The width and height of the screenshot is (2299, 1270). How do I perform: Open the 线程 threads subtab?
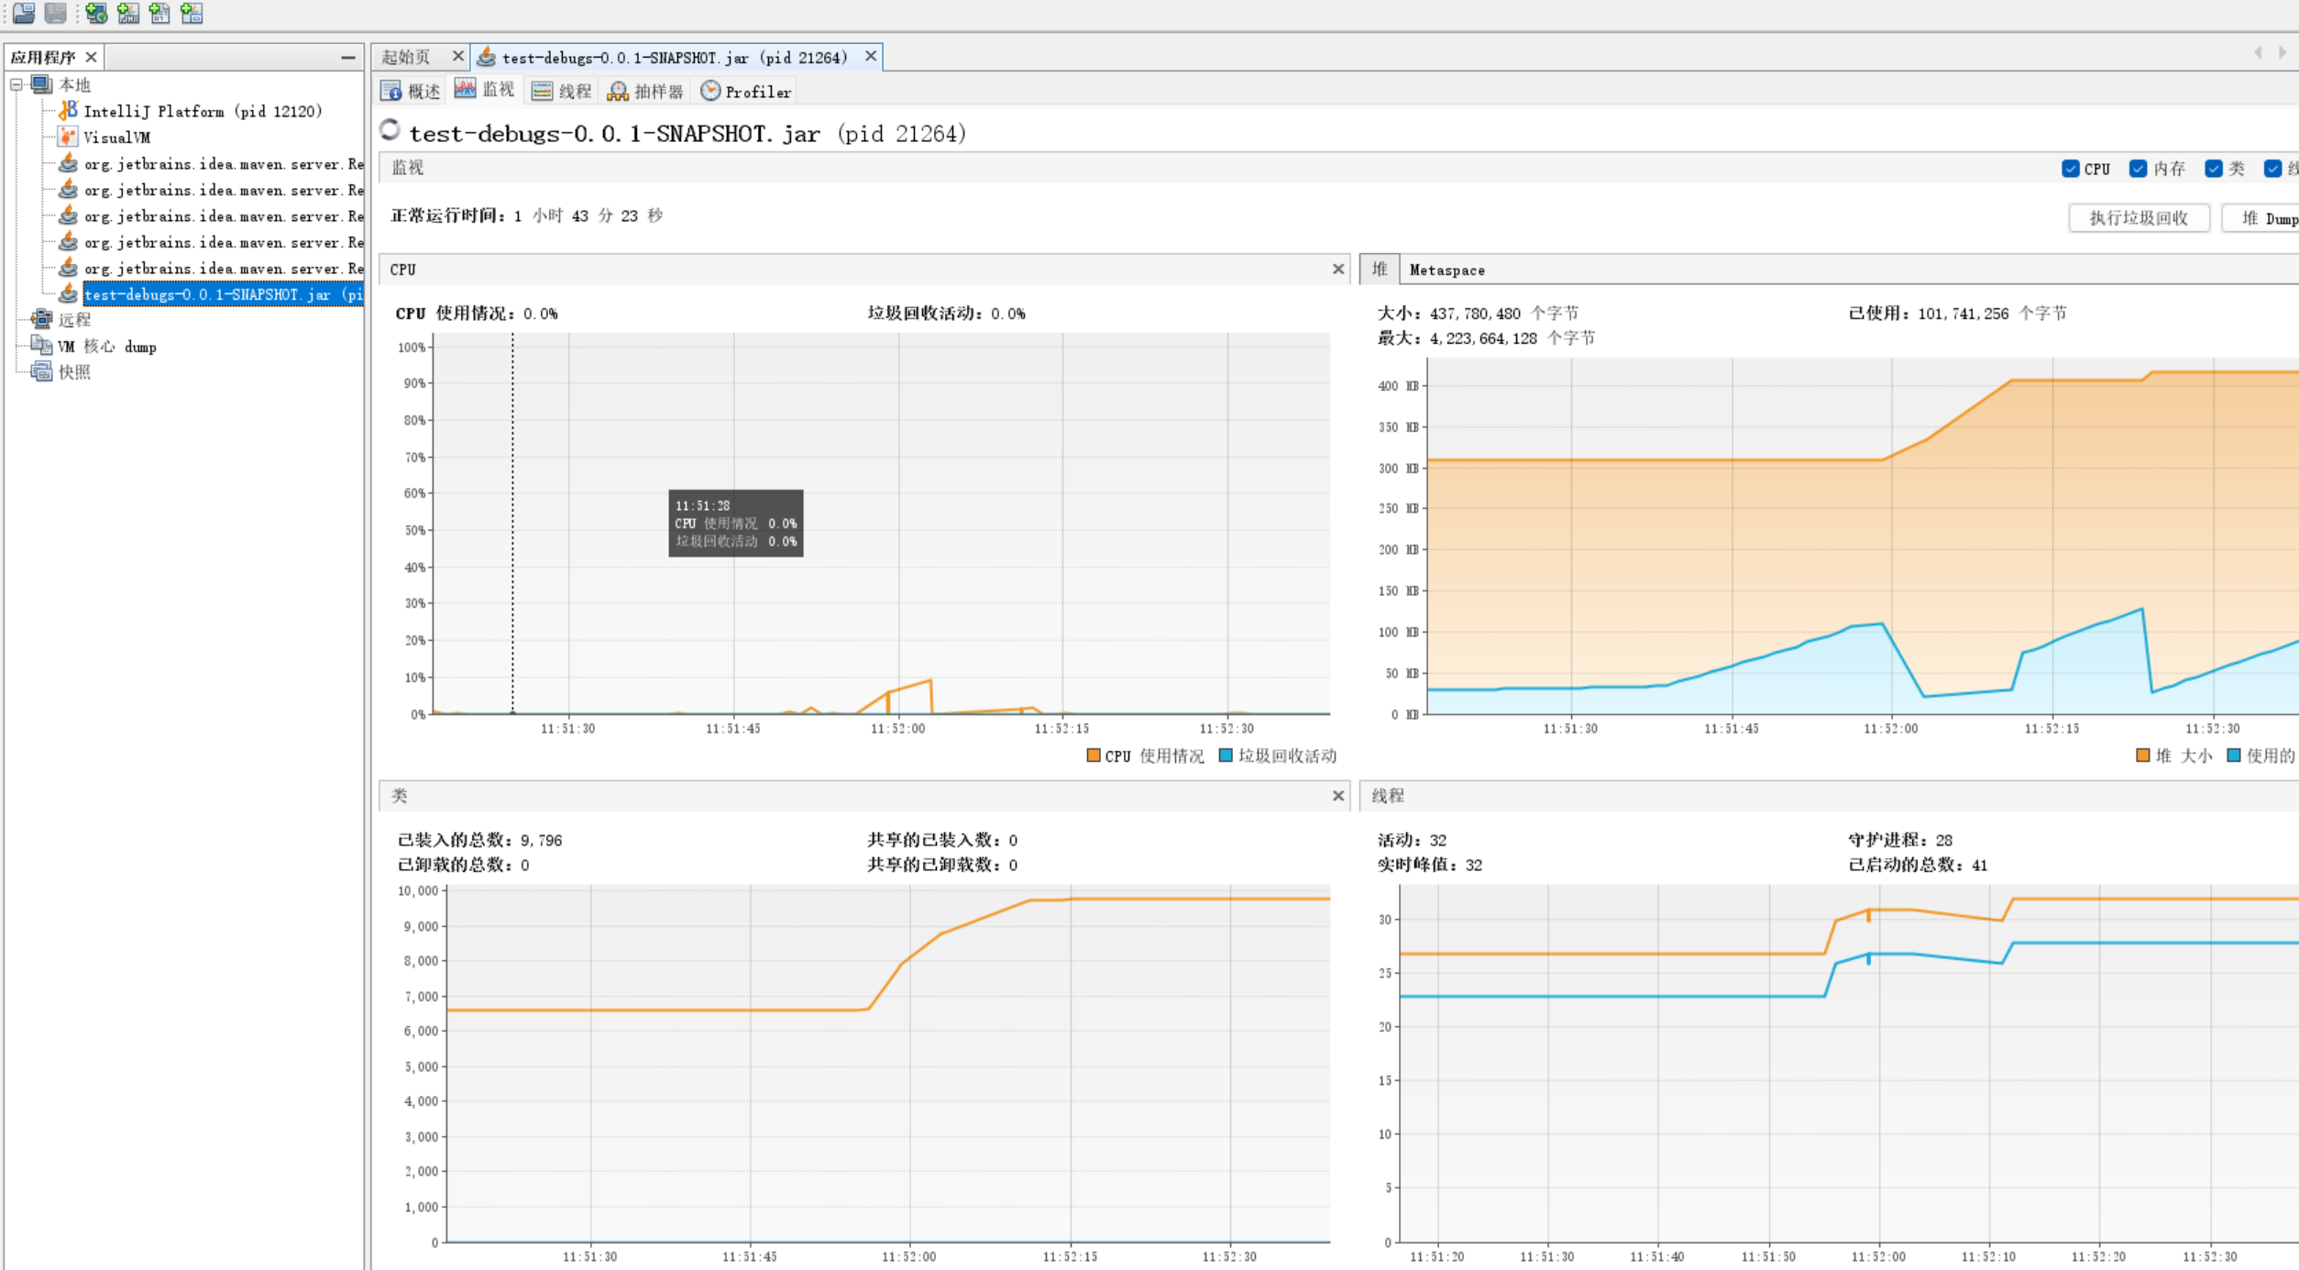click(562, 91)
